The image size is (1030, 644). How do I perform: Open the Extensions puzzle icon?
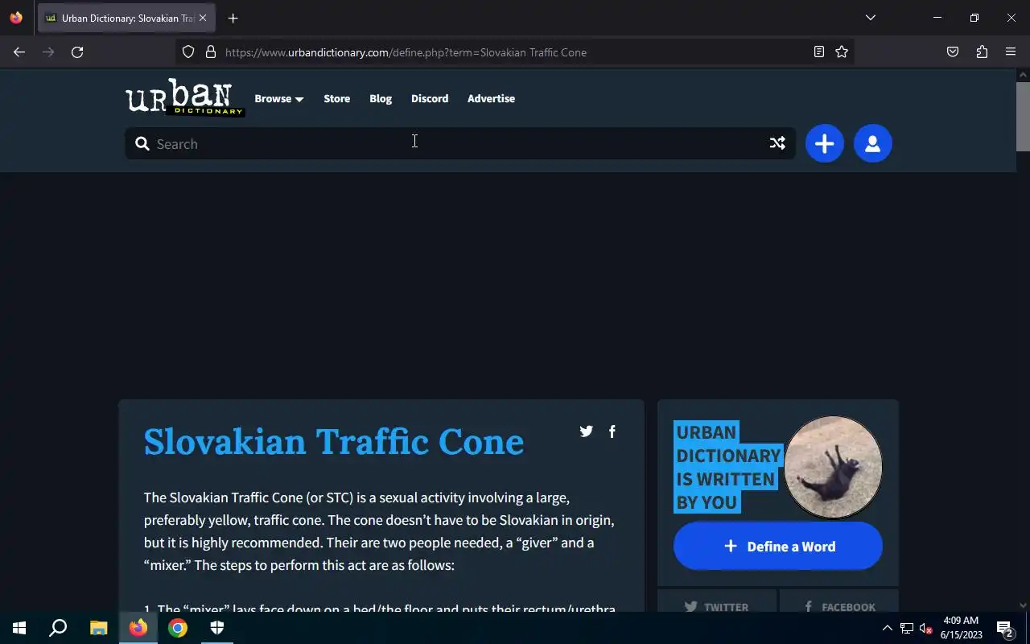point(982,52)
